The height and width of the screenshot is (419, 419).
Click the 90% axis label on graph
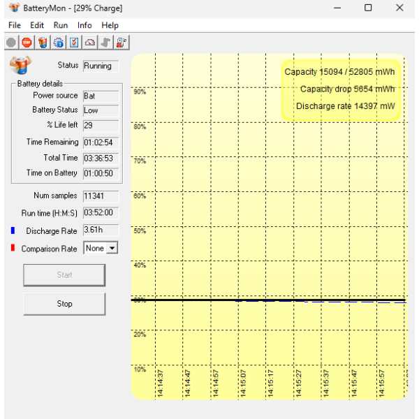tap(140, 91)
